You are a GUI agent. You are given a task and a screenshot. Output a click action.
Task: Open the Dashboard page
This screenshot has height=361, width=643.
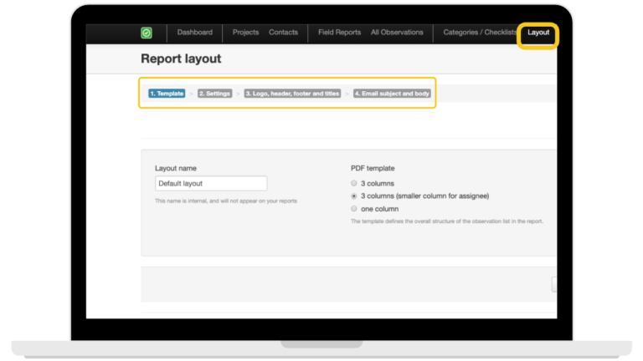(194, 33)
